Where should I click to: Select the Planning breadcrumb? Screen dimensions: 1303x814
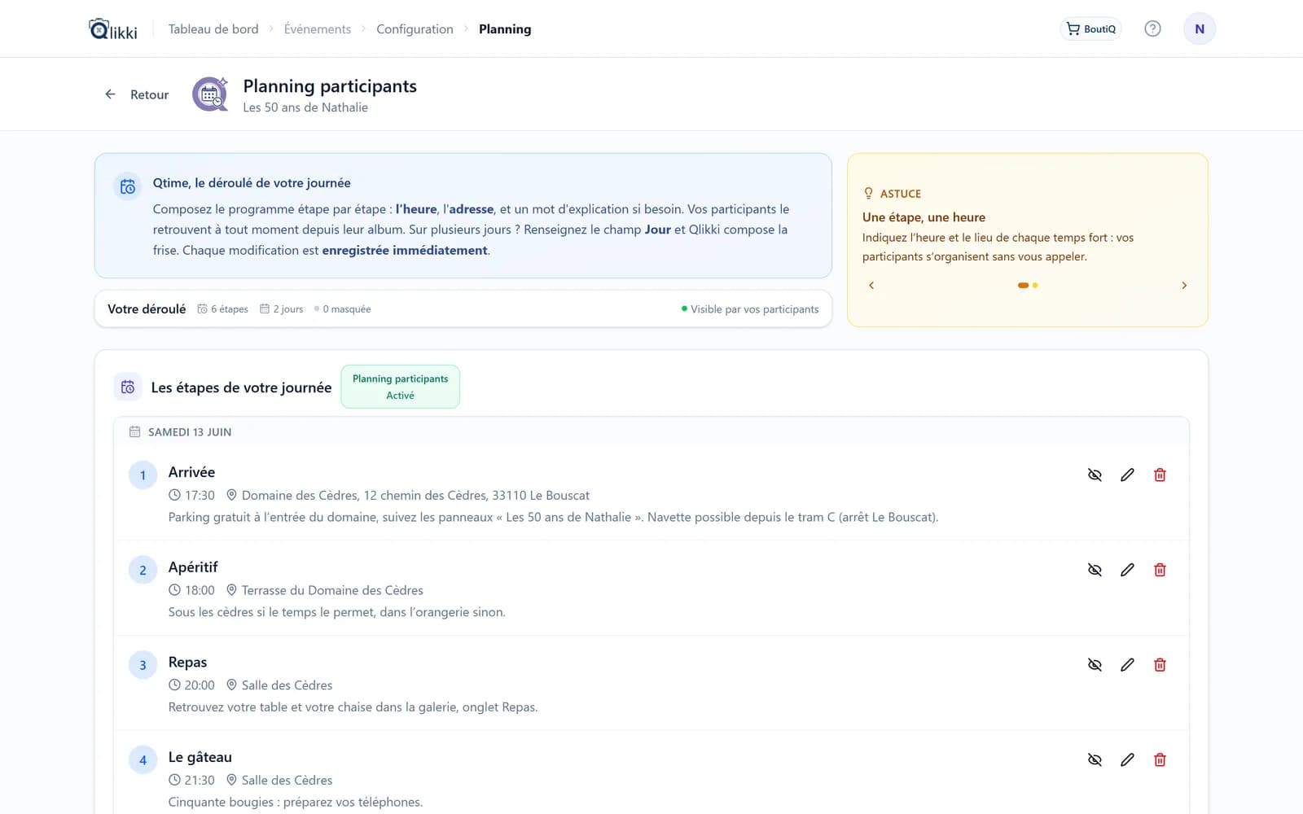click(x=505, y=29)
